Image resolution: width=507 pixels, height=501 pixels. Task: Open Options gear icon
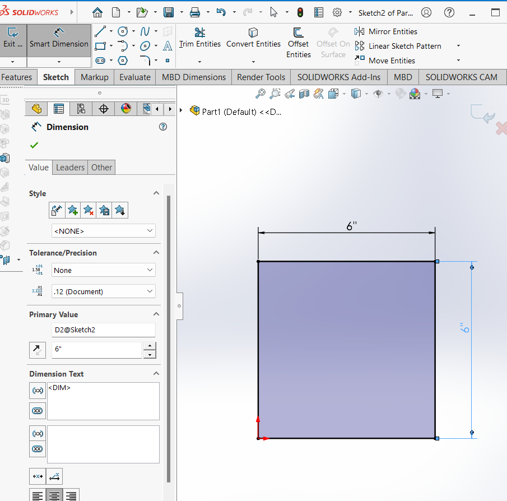[337, 13]
